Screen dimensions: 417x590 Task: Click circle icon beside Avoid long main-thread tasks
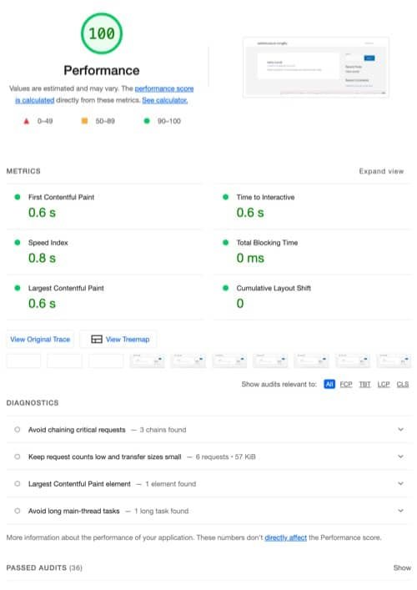pos(18,511)
